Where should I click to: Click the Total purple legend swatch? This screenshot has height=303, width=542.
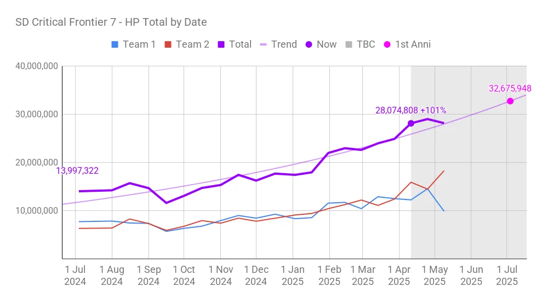click(220, 44)
